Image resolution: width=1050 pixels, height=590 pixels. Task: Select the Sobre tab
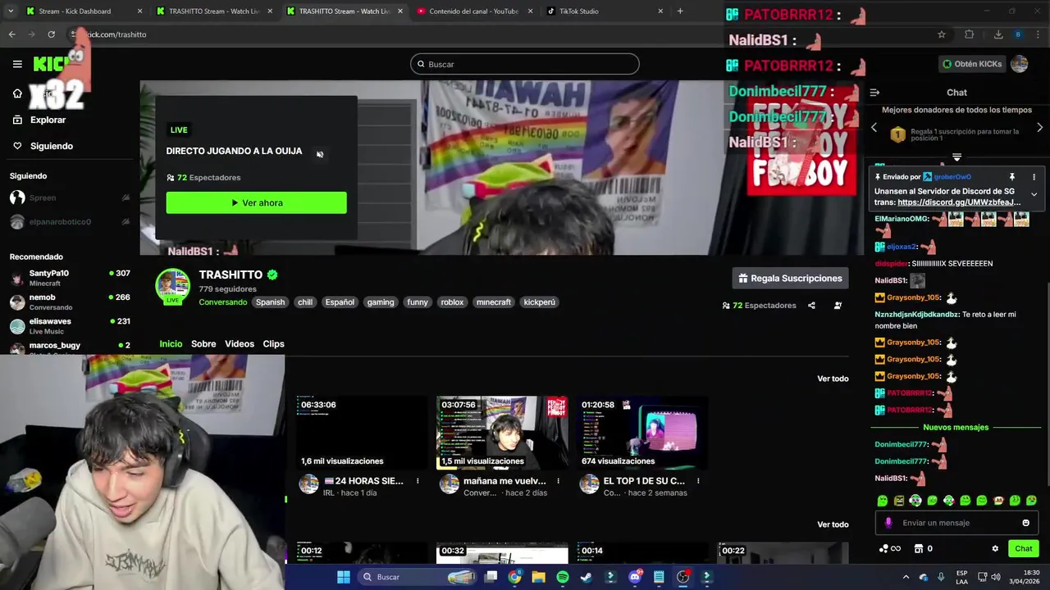(x=203, y=344)
